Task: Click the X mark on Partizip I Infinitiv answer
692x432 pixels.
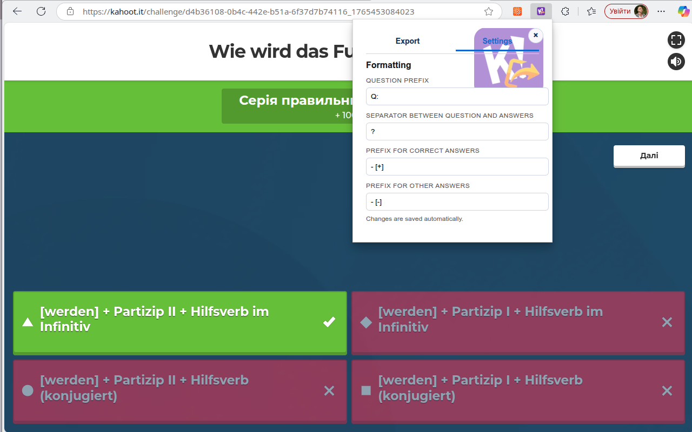Action: tap(667, 322)
